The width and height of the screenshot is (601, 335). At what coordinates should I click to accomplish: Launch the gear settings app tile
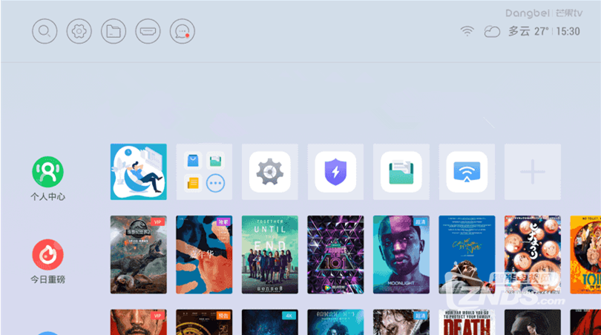pyautogui.click(x=270, y=172)
